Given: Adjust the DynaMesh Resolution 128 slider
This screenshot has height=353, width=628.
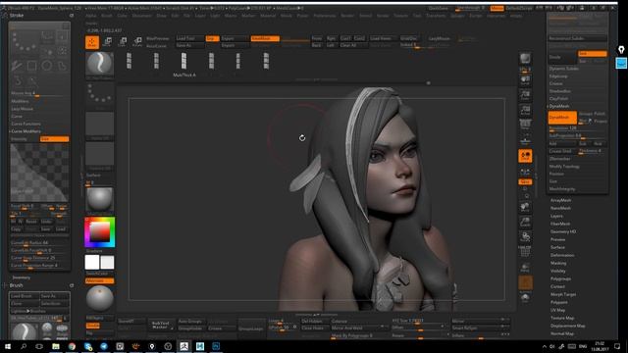Looking at the screenshot, I should coord(577,128).
